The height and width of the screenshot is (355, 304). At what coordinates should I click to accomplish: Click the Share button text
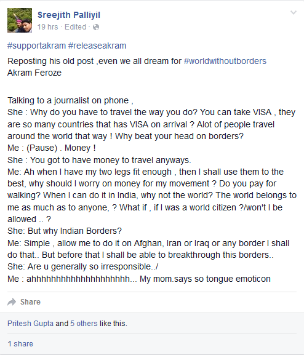30,302
